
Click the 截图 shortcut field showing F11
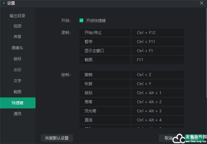(x=158, y=60)
